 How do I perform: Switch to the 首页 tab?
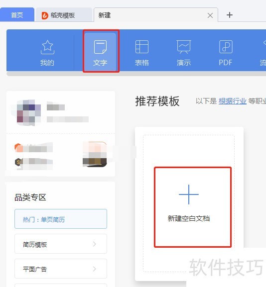[x=17, y=15]
